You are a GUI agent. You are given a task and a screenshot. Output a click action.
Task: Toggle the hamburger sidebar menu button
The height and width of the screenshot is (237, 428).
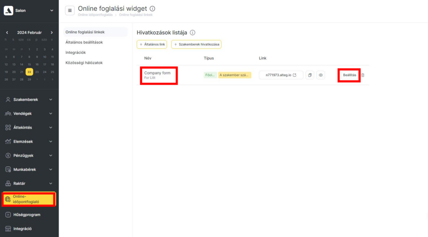point(70,11)
